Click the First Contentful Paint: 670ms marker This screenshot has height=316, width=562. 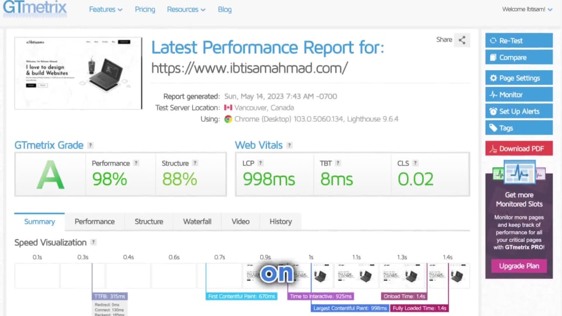[241, 296]
